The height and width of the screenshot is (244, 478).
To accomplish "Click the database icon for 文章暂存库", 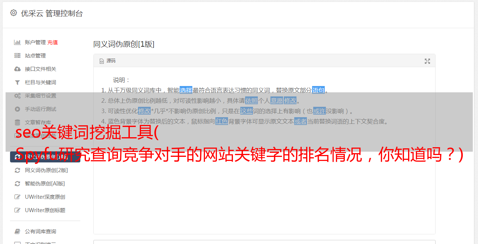I will click(x=17, y=122).
